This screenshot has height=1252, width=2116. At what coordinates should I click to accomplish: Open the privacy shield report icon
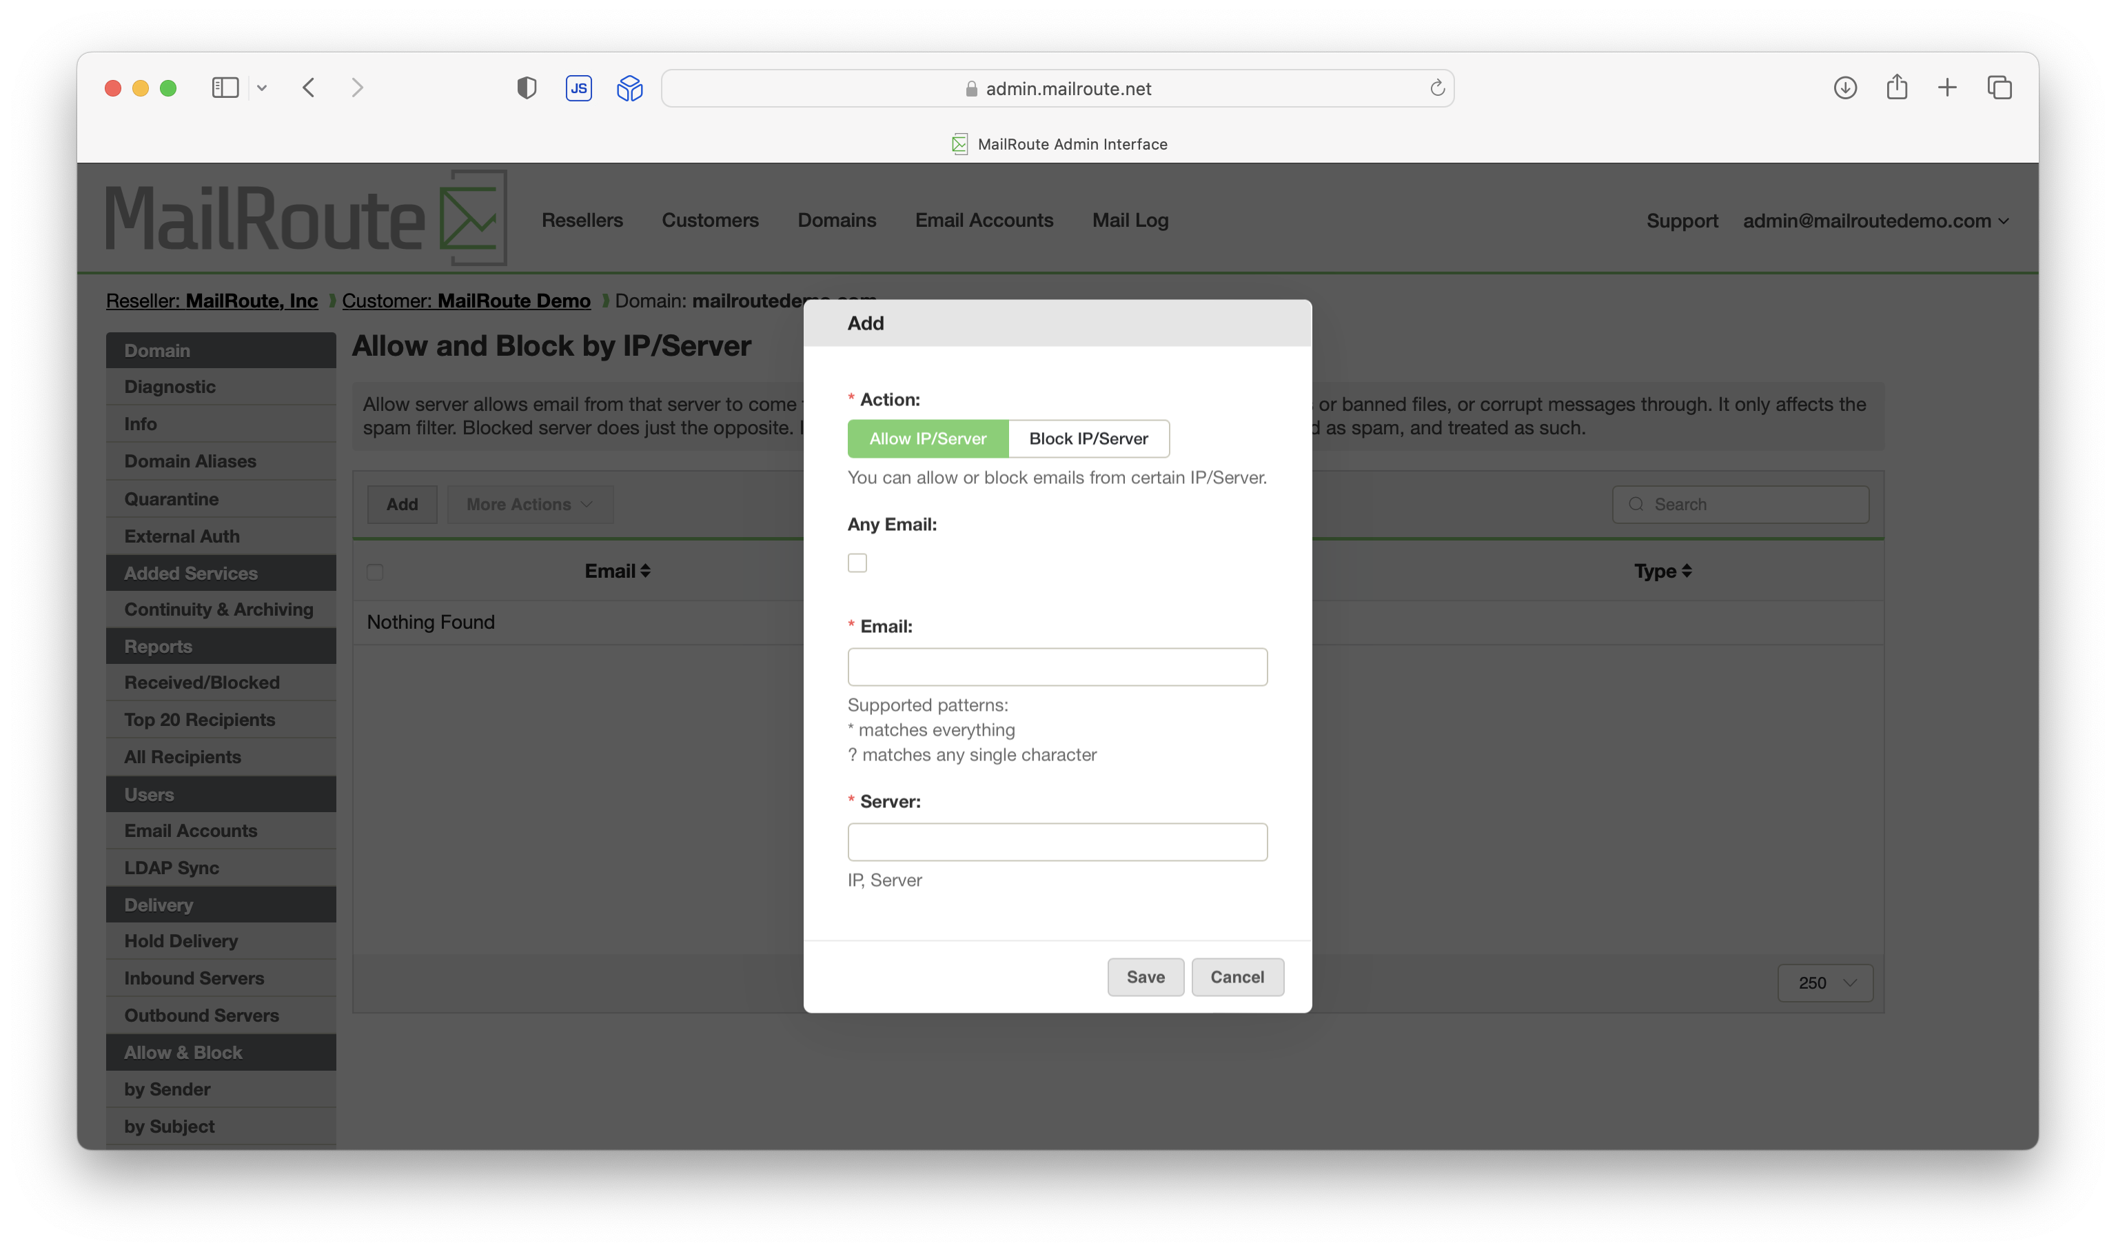[527, 88]
